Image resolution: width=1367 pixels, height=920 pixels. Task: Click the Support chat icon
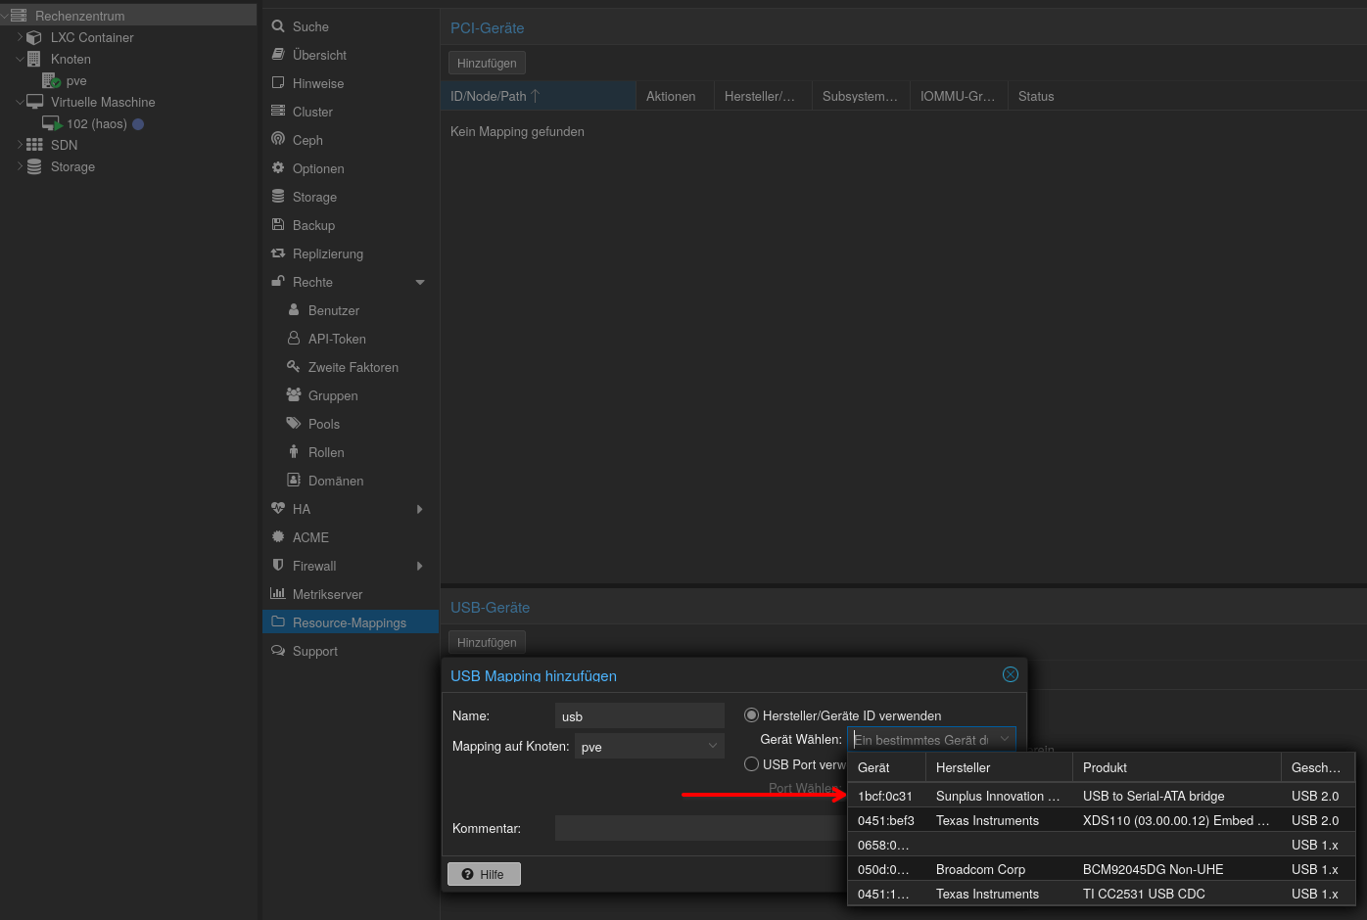tap(278, 651)
